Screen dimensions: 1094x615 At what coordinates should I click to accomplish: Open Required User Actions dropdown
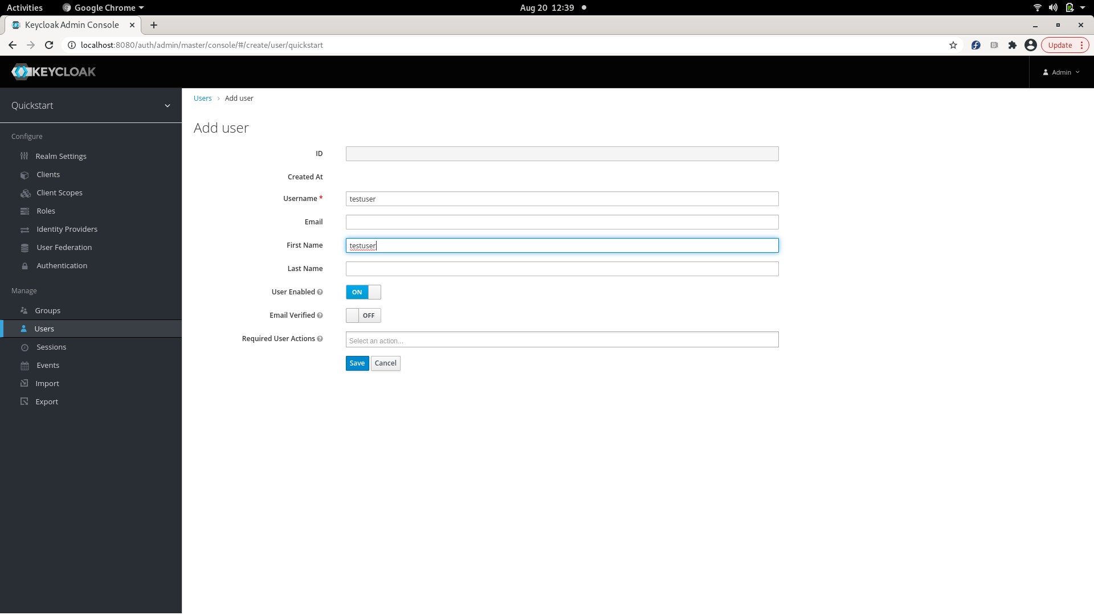(561, 340)
